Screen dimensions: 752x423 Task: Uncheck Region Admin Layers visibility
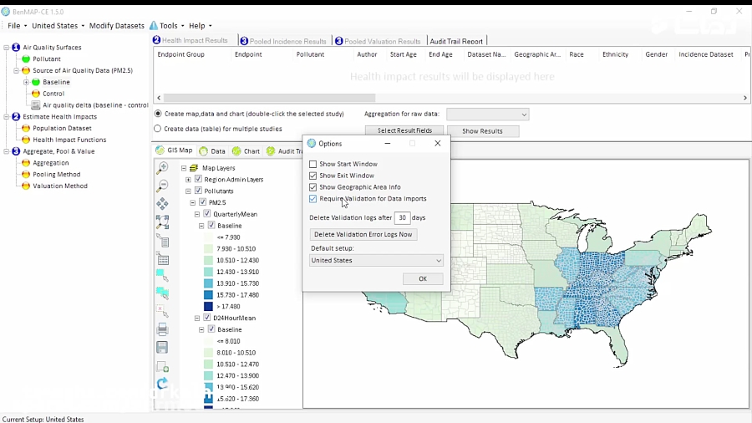click(199, 180)
